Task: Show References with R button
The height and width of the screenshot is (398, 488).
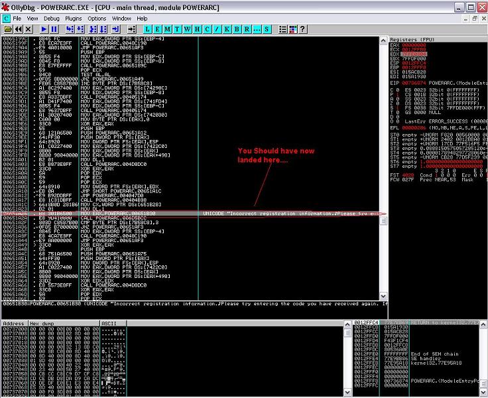Action: pyautogui.click(x=247, y=29)
